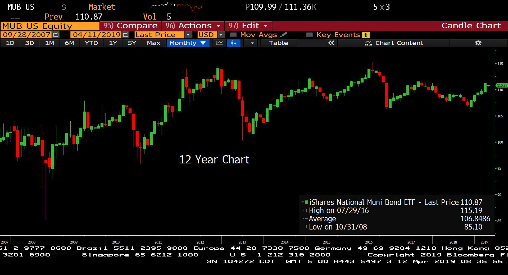Viewport: 508px width, 275px height.
Task: Click the 09/28/2007 start date field
Action: [x=26, y=35]
